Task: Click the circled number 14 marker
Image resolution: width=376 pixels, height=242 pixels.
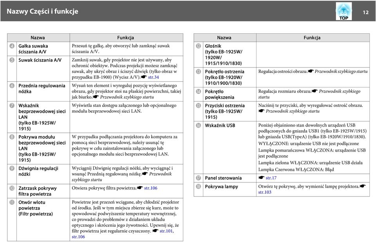Action: coord(198,91)
